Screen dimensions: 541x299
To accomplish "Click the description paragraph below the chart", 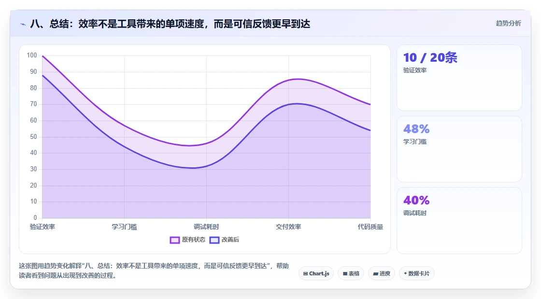I will tap(154, 271).
